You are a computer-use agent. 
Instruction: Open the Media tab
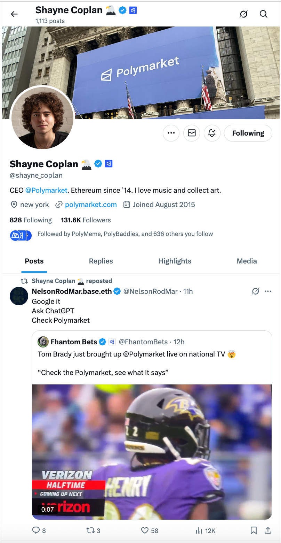(247, 261)
